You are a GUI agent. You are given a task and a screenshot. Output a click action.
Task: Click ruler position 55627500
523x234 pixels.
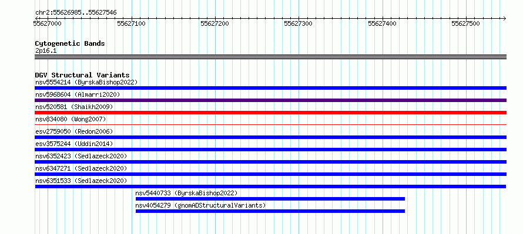[x=465, y=23]
